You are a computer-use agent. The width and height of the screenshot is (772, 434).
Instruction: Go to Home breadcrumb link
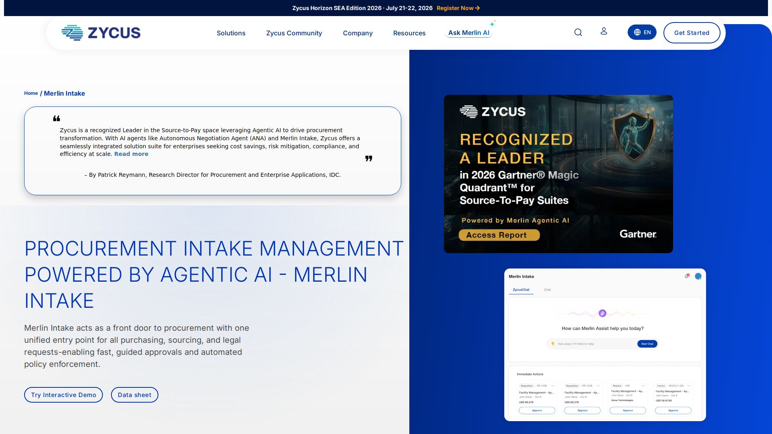click(31, 93)
